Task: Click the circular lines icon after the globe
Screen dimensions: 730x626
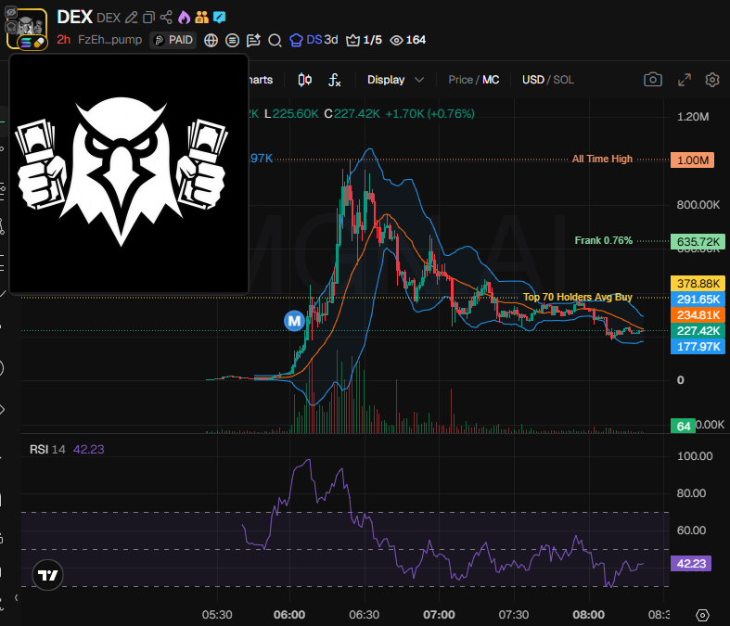Action: [x=232, y=41]
